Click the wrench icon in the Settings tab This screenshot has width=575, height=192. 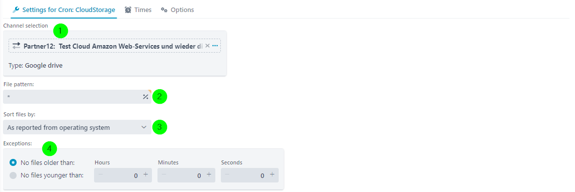tap(16, 10)
